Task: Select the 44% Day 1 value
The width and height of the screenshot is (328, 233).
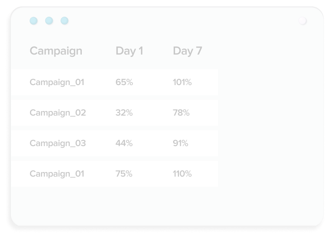Action: point(124,143)
